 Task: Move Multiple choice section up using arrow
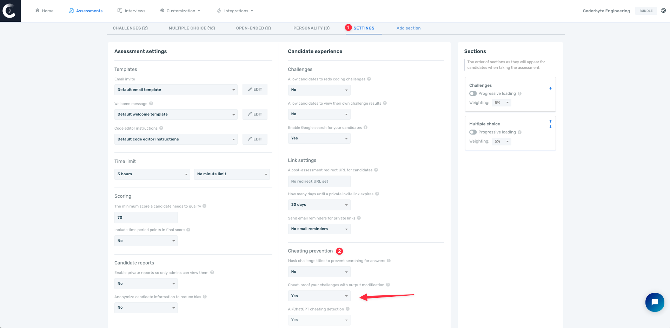point(550,121)
